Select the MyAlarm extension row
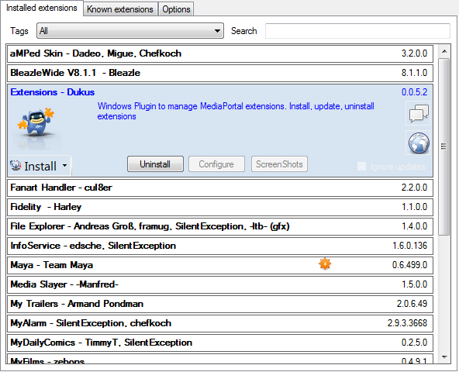The image size is (459, 372). (x=220, y=323)
